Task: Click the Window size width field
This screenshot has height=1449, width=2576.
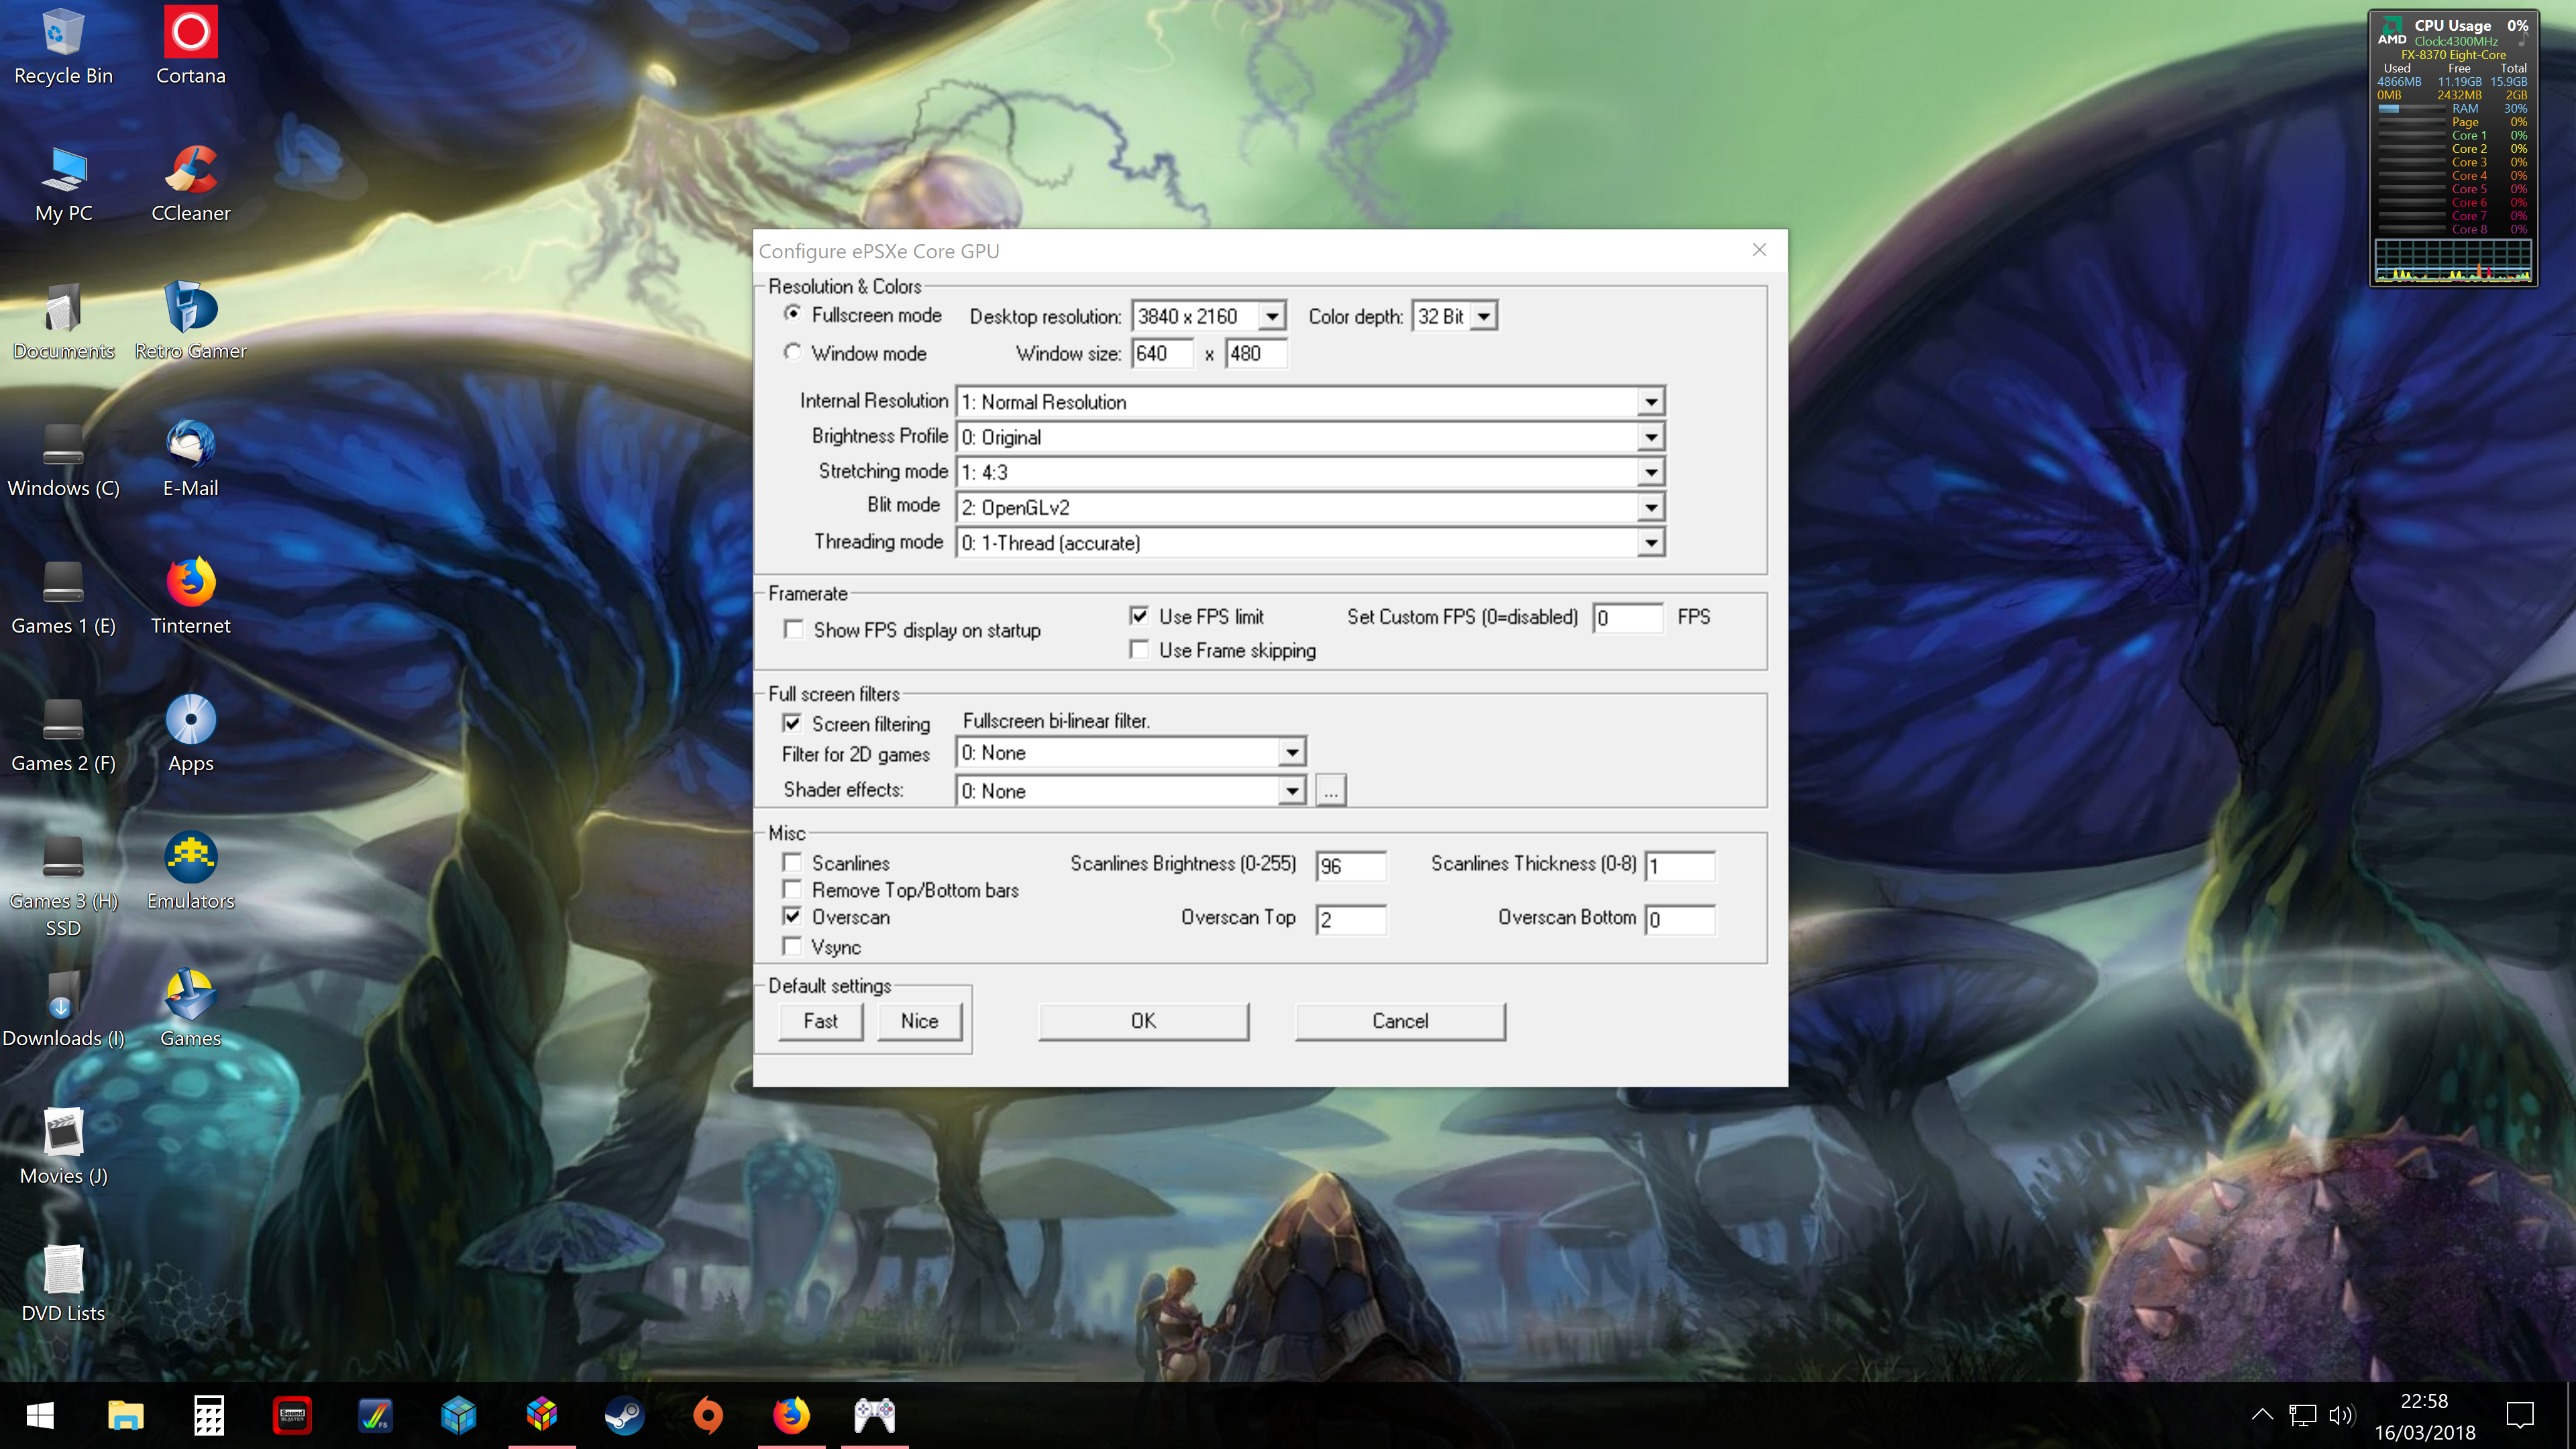Action: [x=1162, y=354]
